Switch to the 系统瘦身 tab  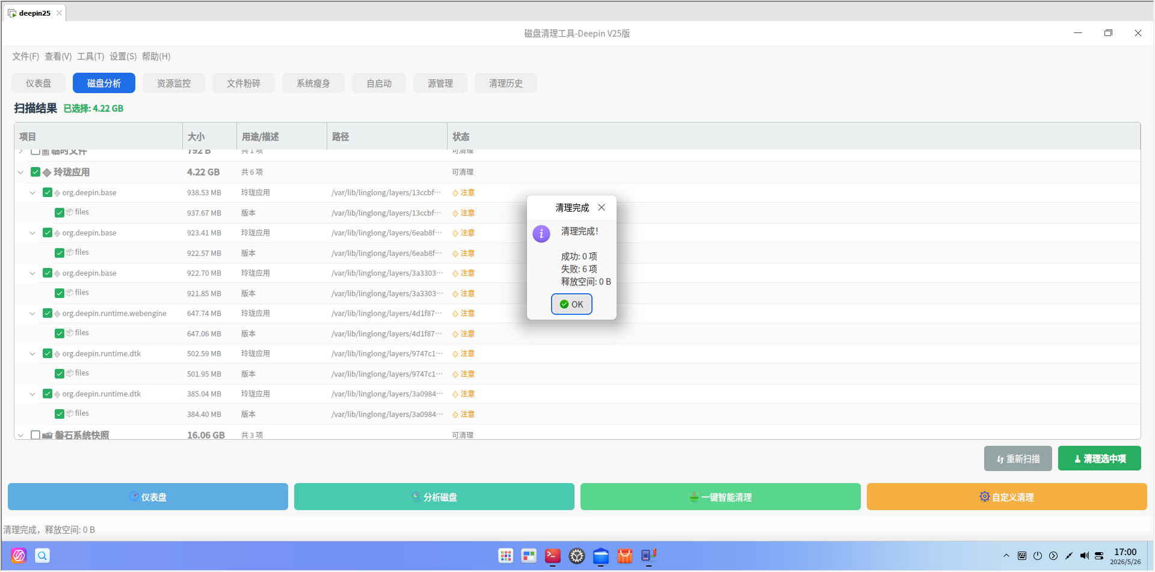(313, 83)
